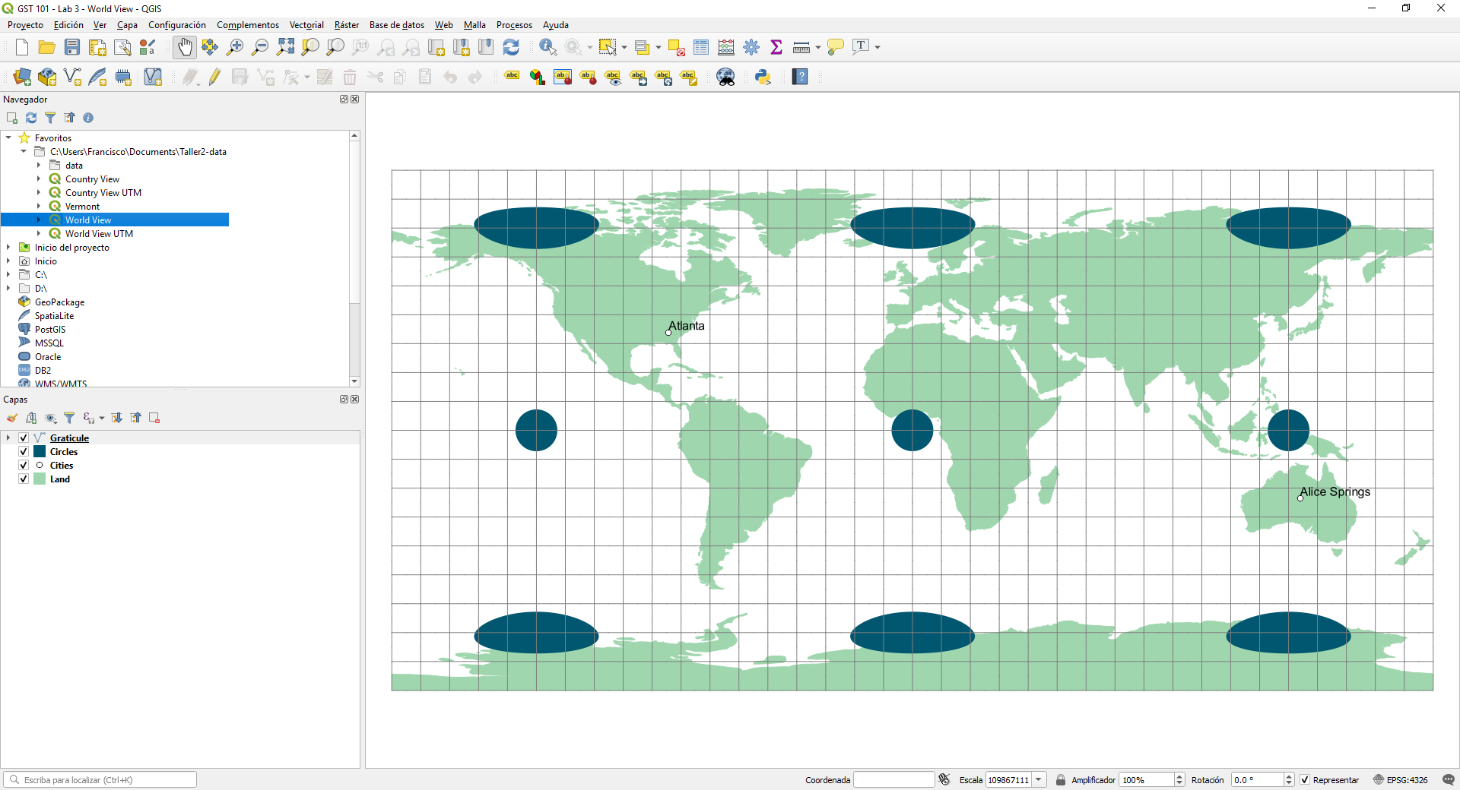The width and height of the screenshot is (1460, 790).
Task: Open the attribute table icon
Action: 701,47
